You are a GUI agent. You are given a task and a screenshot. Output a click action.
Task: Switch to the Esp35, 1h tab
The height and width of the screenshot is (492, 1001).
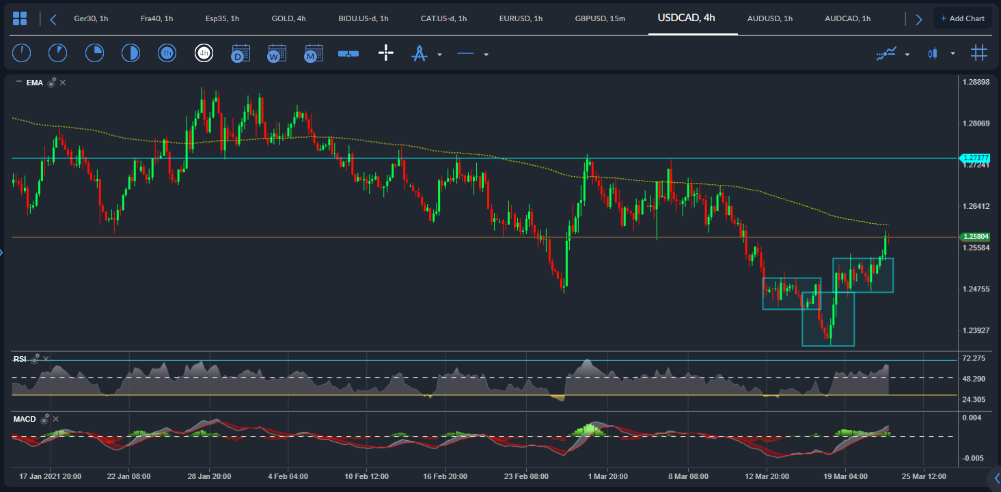[x=222, y=18]
